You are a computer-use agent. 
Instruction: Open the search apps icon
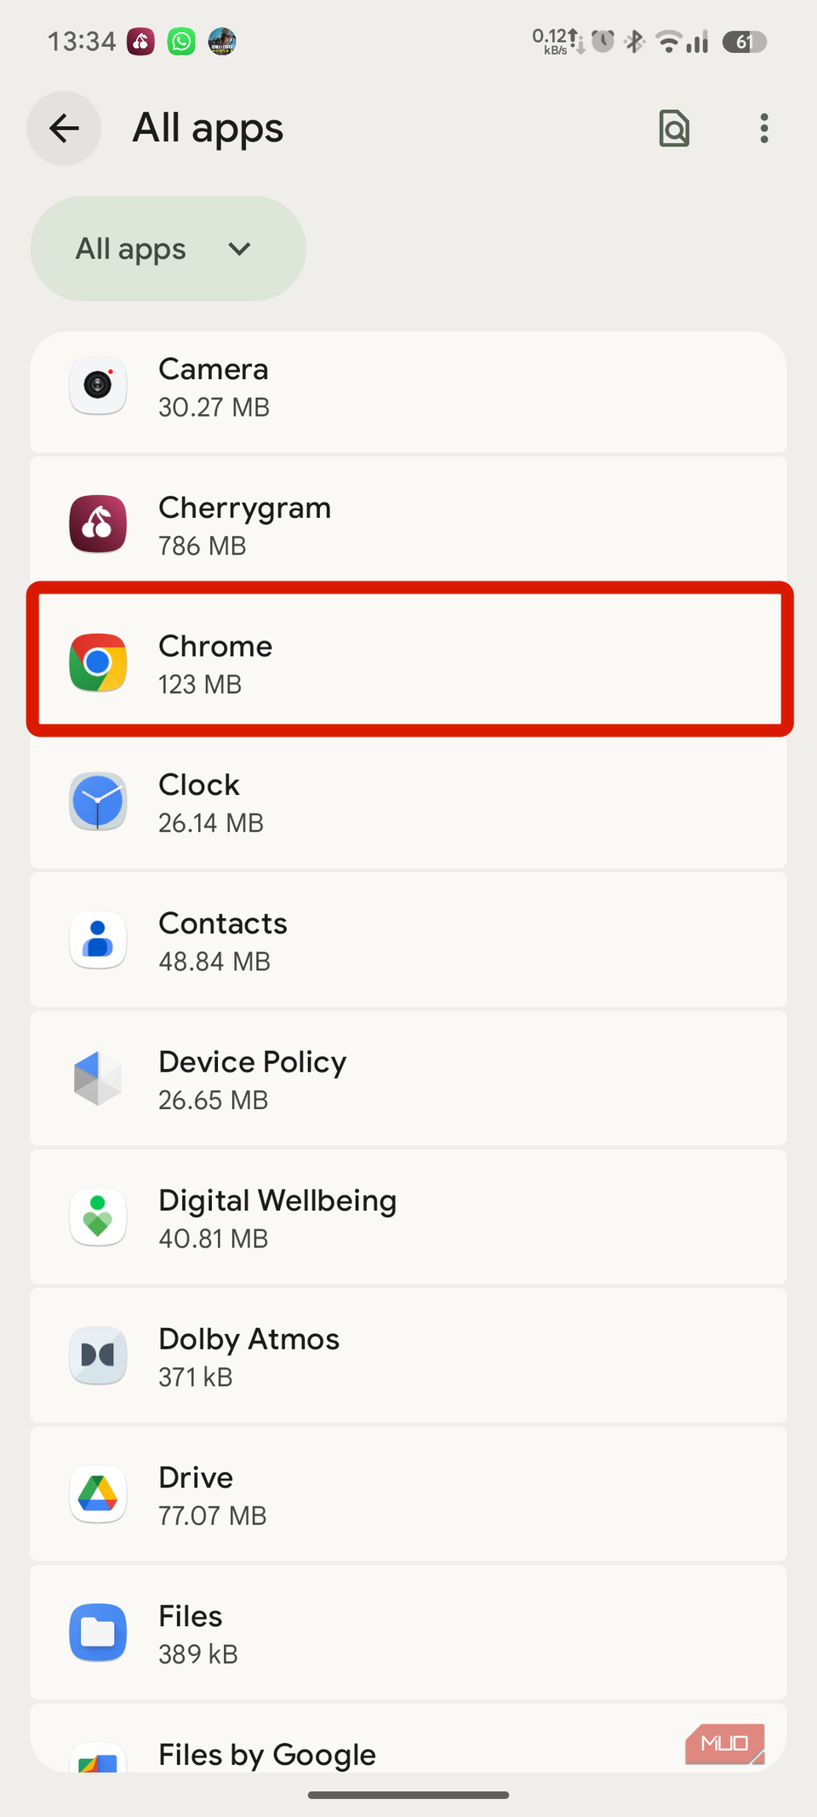[673, 128]
